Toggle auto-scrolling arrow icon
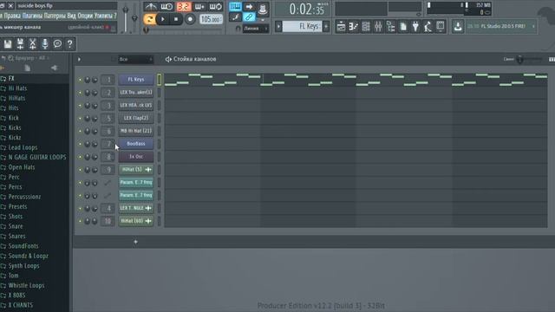The image size is (555, 312). [x=249, y=6]
